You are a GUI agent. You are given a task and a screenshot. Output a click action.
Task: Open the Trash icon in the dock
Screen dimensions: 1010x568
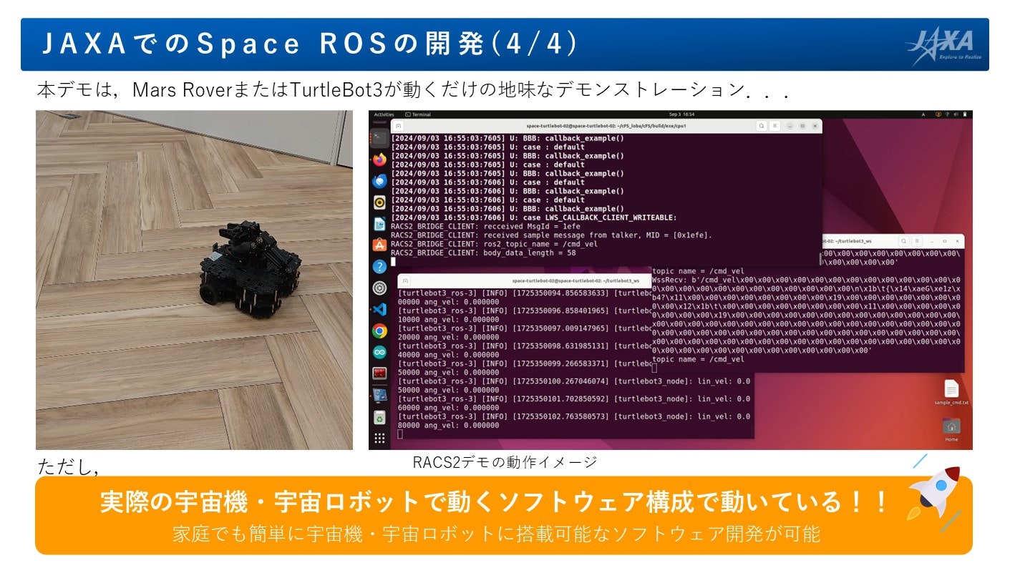point(379,416)
